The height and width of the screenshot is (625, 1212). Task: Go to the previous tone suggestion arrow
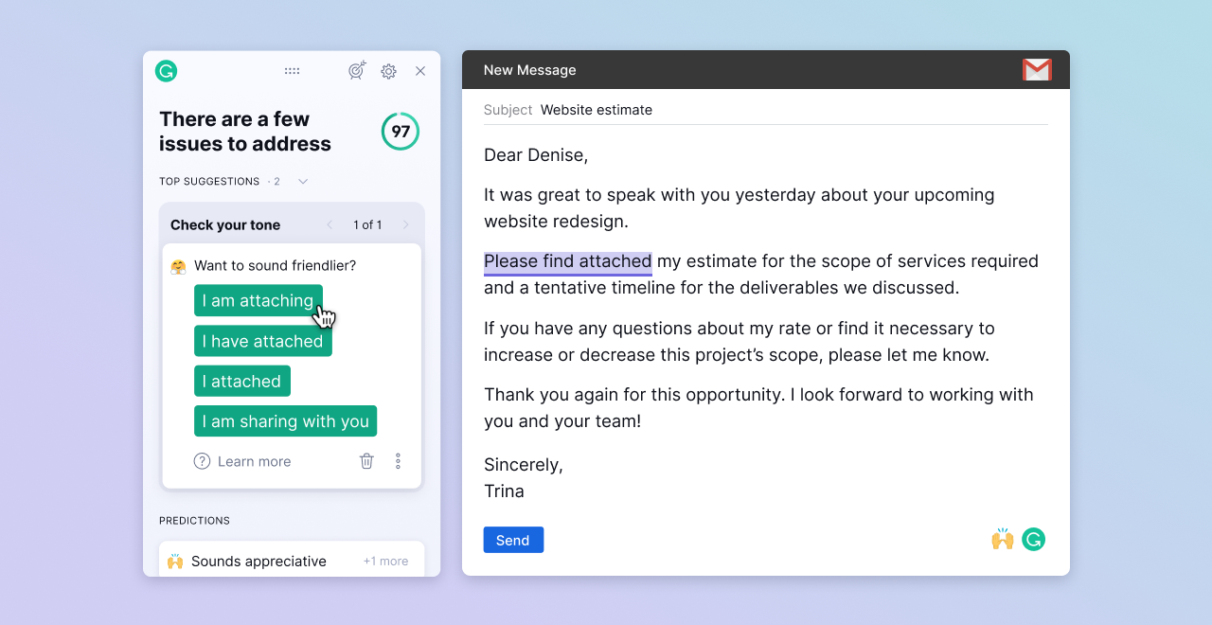click(330, 225)
